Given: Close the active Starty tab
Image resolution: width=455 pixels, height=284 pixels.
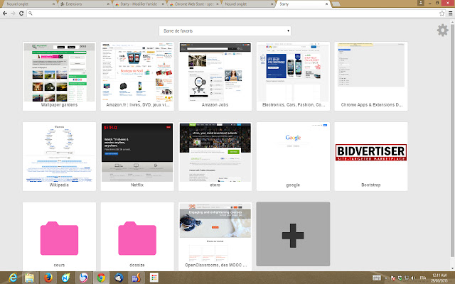Looking at the screenshot, I should (x=326, y=4).
